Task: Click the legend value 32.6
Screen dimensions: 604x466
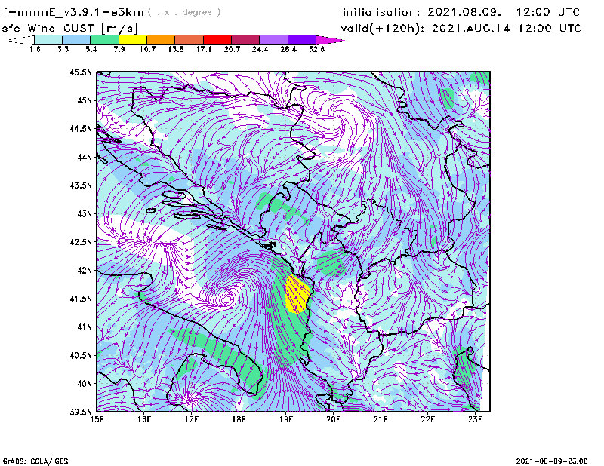Action: click(x=316, y=49)
